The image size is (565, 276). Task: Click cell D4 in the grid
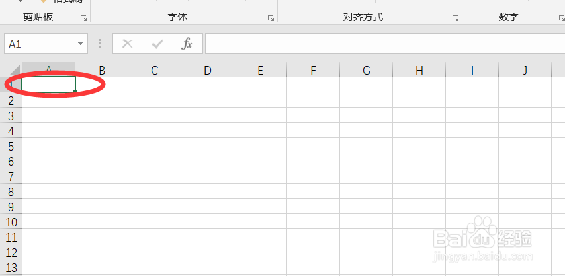point(208,131)
